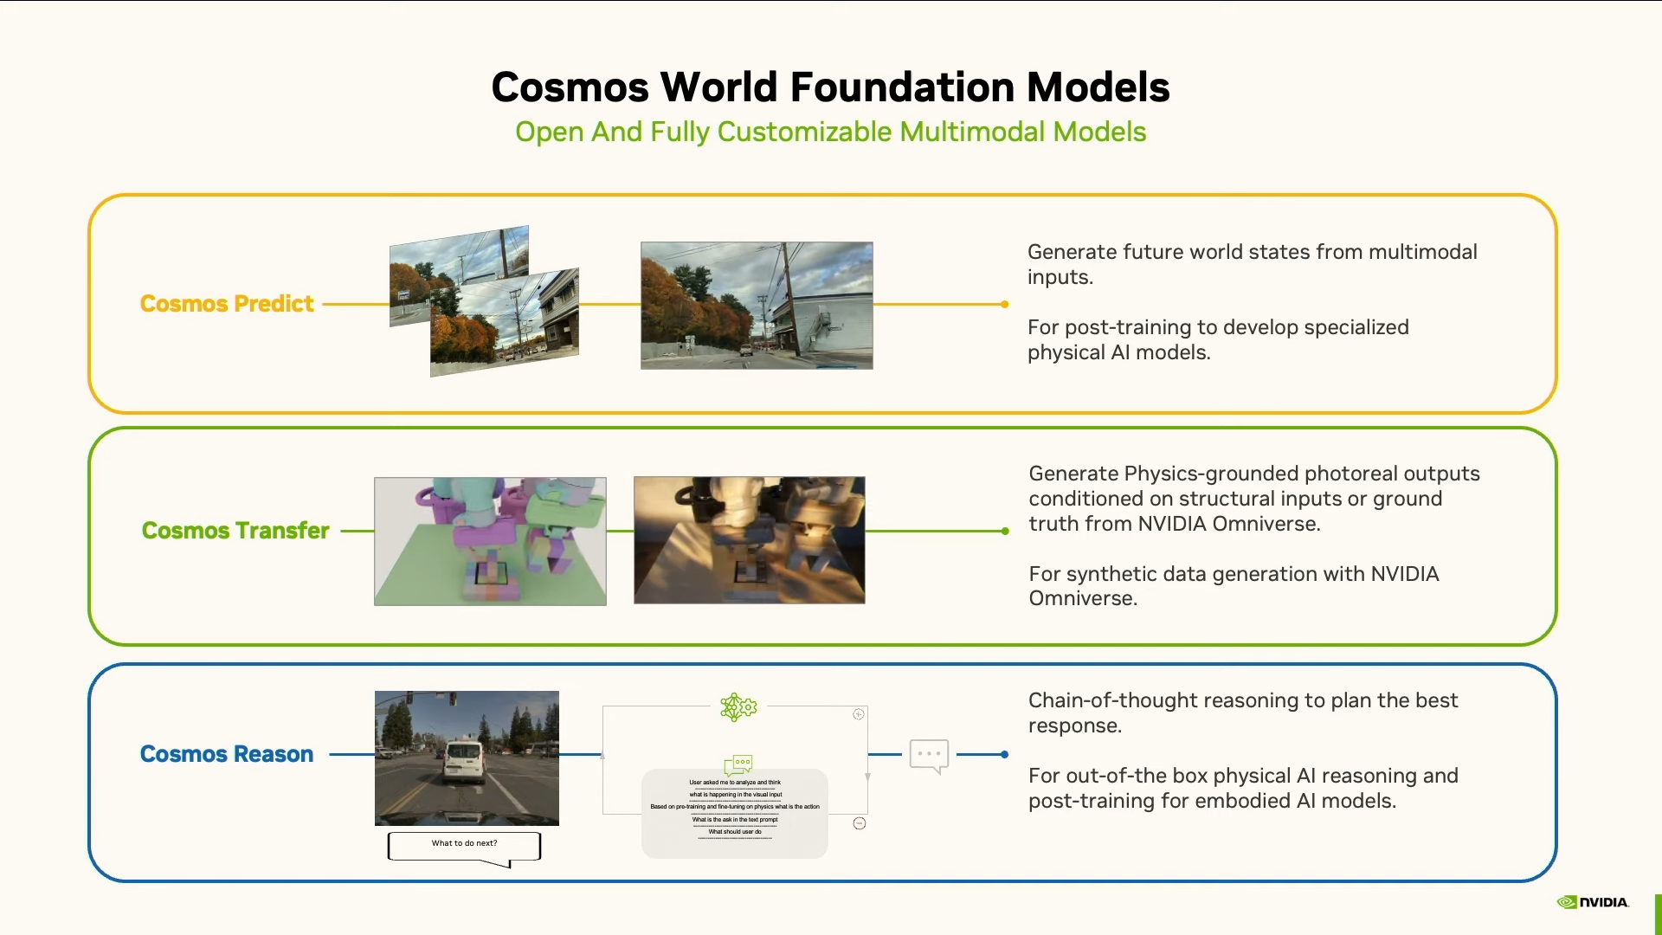Click the green neural network gear icon

coord(738,707)
